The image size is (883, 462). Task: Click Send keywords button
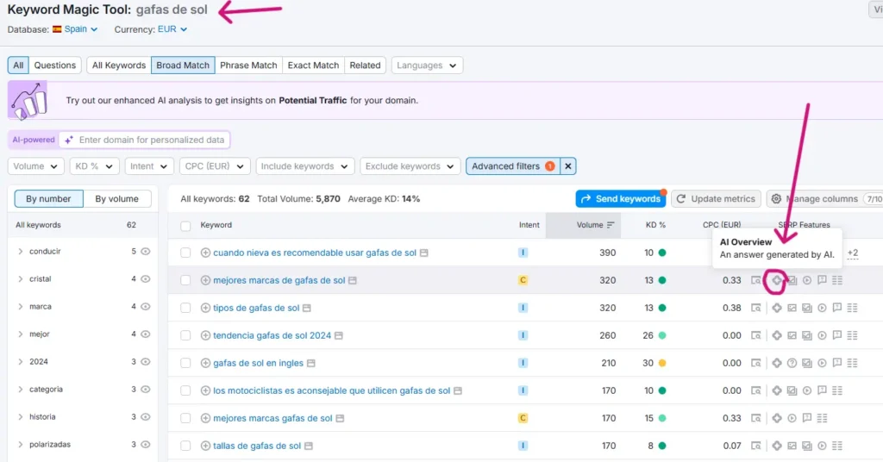621,198
